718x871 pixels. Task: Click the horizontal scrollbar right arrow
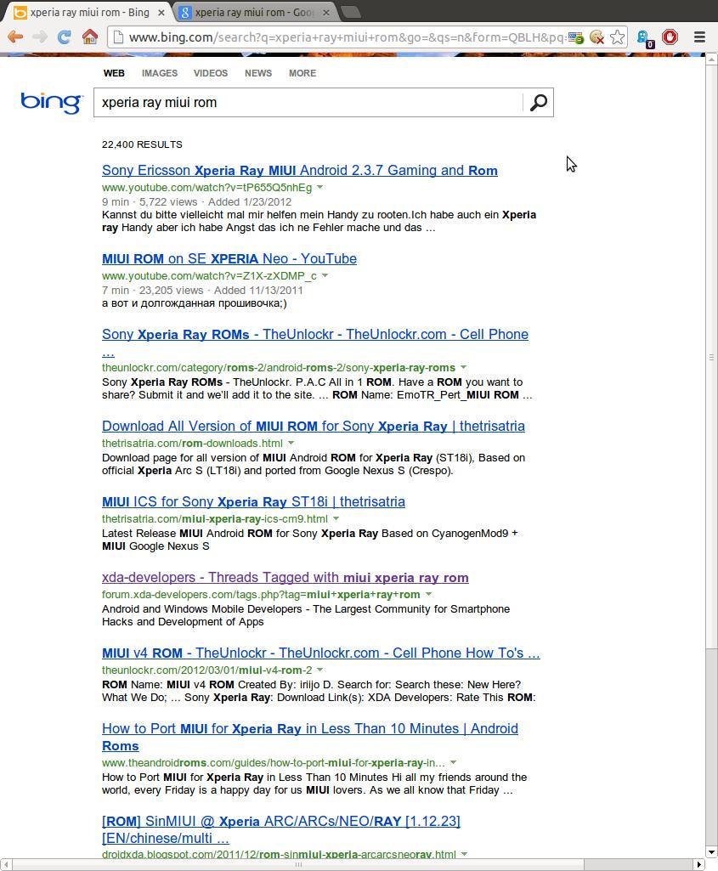(699, 865)
